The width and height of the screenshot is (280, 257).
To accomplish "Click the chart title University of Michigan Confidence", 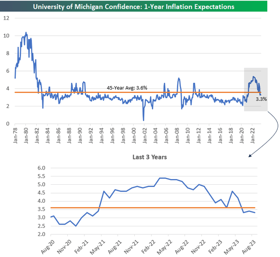I will [134, 7].
